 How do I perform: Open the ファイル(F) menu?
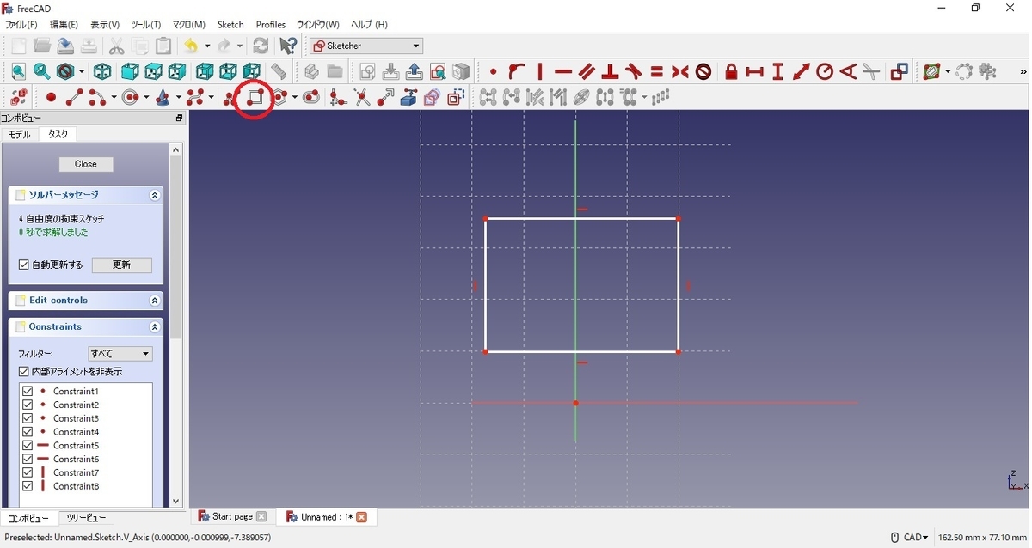point(21,25)
